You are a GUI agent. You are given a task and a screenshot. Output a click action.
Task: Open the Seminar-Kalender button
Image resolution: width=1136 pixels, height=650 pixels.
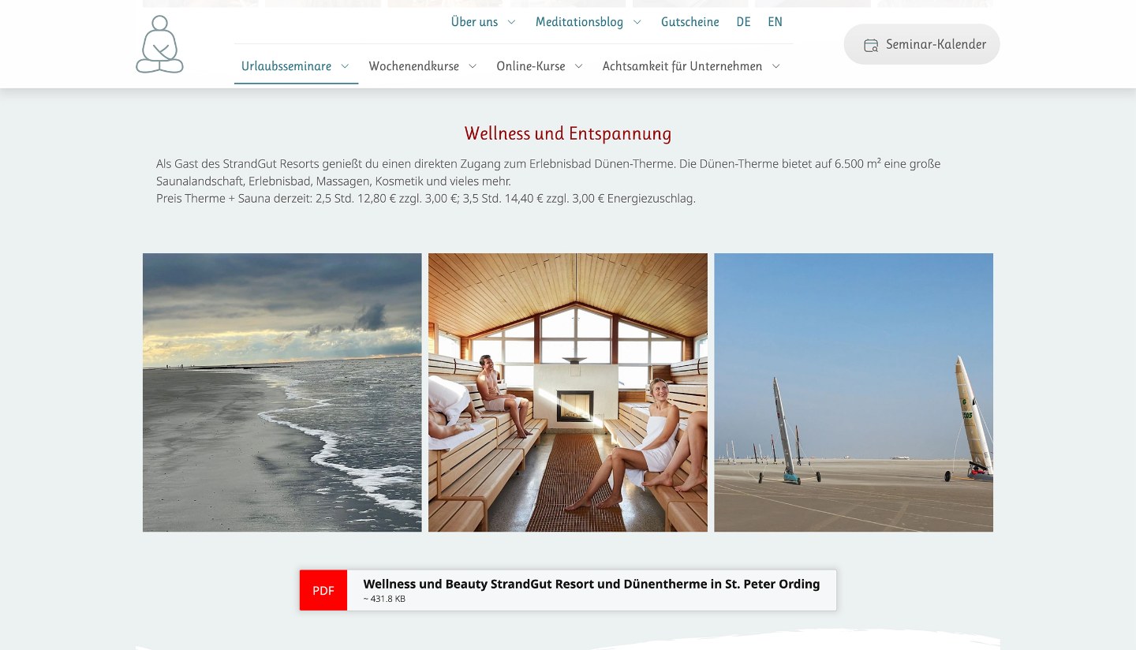coord(922,44)
